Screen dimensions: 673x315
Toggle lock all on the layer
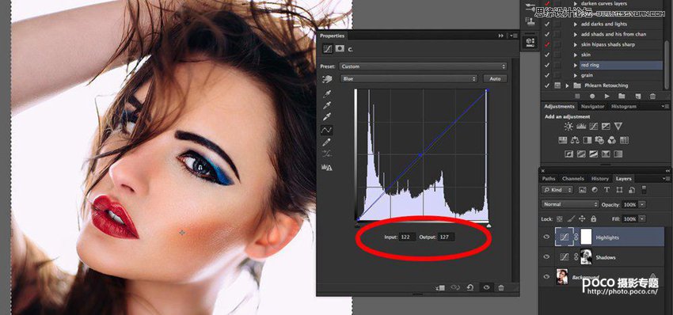pos(594,219)
